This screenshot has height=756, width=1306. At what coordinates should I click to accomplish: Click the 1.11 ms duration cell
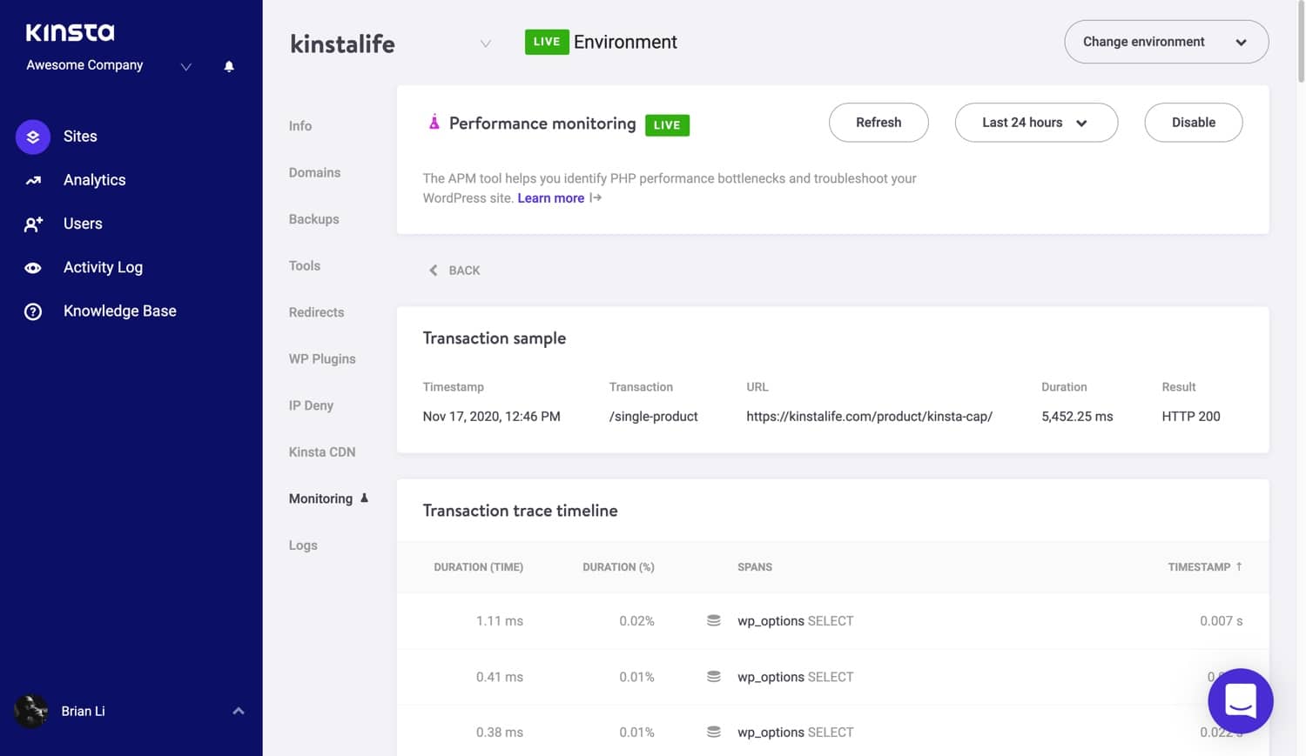(499, 621)
